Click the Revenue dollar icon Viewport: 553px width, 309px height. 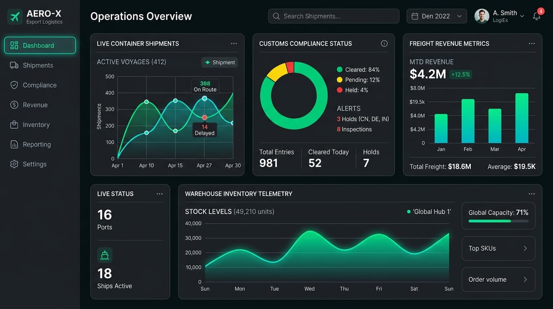pos(14,105)
